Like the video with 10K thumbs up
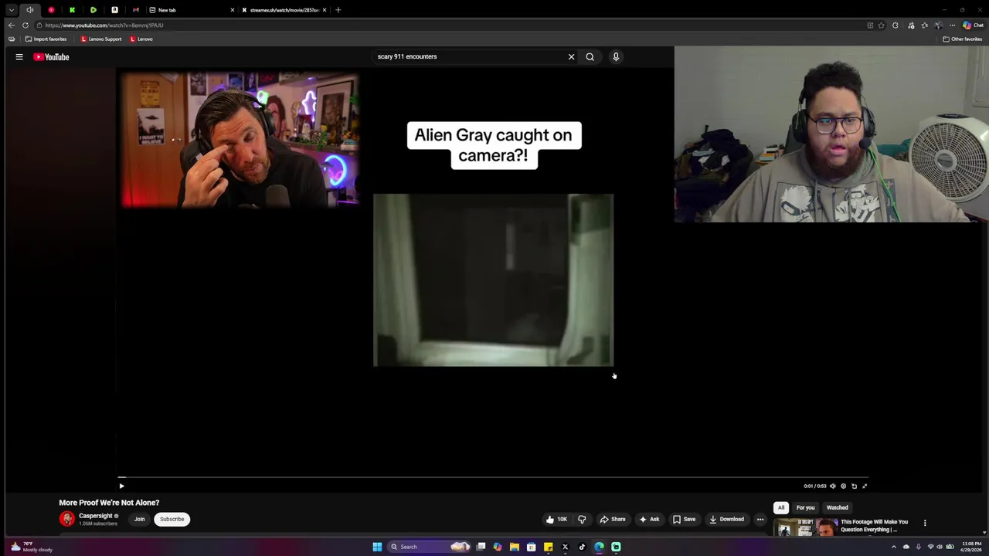 (556, 519)
